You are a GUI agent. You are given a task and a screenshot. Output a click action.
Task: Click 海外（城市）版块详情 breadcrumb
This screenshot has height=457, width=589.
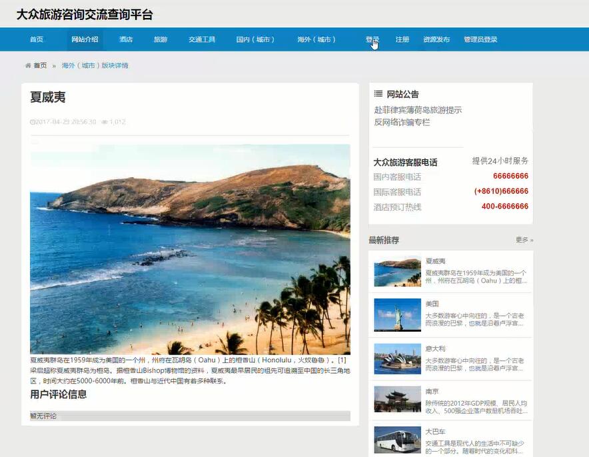(95, 66)
